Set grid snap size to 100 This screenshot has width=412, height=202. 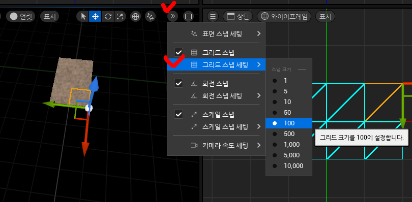click(x=289, y=123)
